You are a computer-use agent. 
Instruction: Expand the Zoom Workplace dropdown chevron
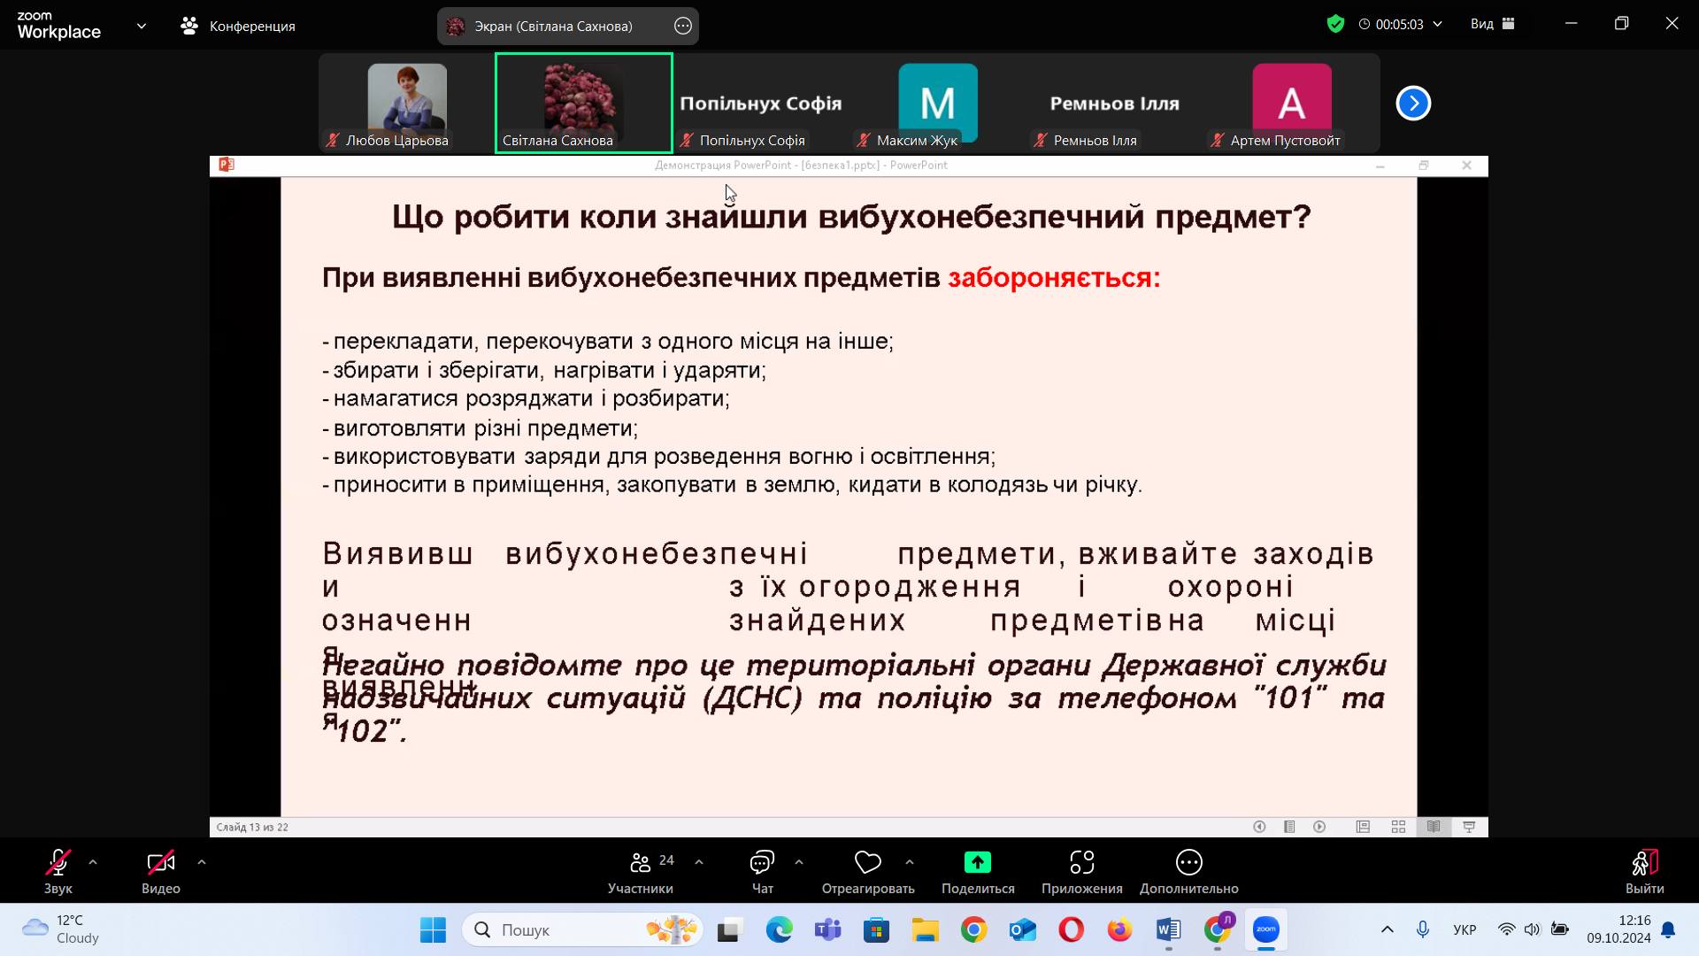142,26
